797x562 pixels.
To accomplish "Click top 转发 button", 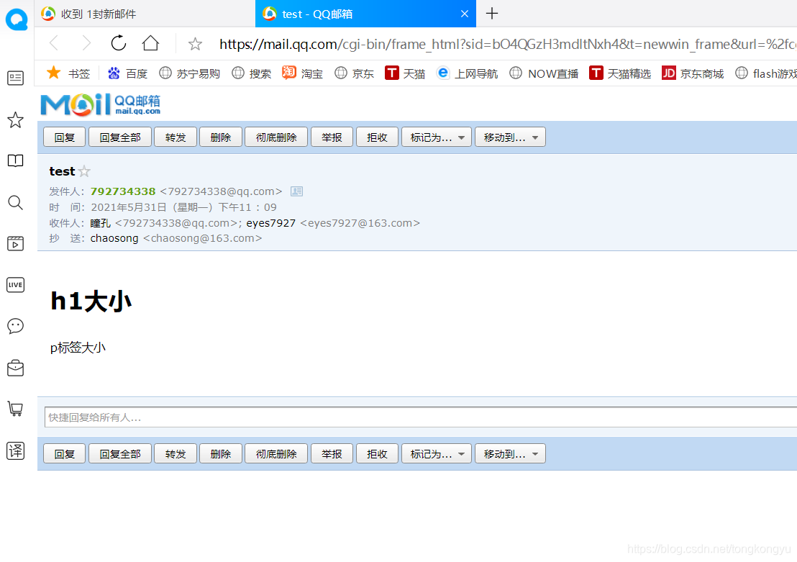I will 176,137.
